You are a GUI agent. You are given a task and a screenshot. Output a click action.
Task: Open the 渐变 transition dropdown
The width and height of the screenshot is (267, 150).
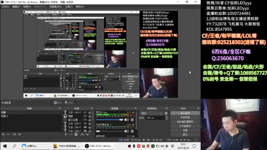pyautogui.click(x=151, y=113)
